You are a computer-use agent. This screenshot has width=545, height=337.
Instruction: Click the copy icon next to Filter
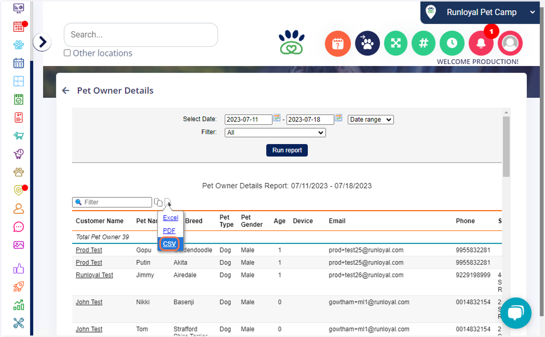point(158,202)
